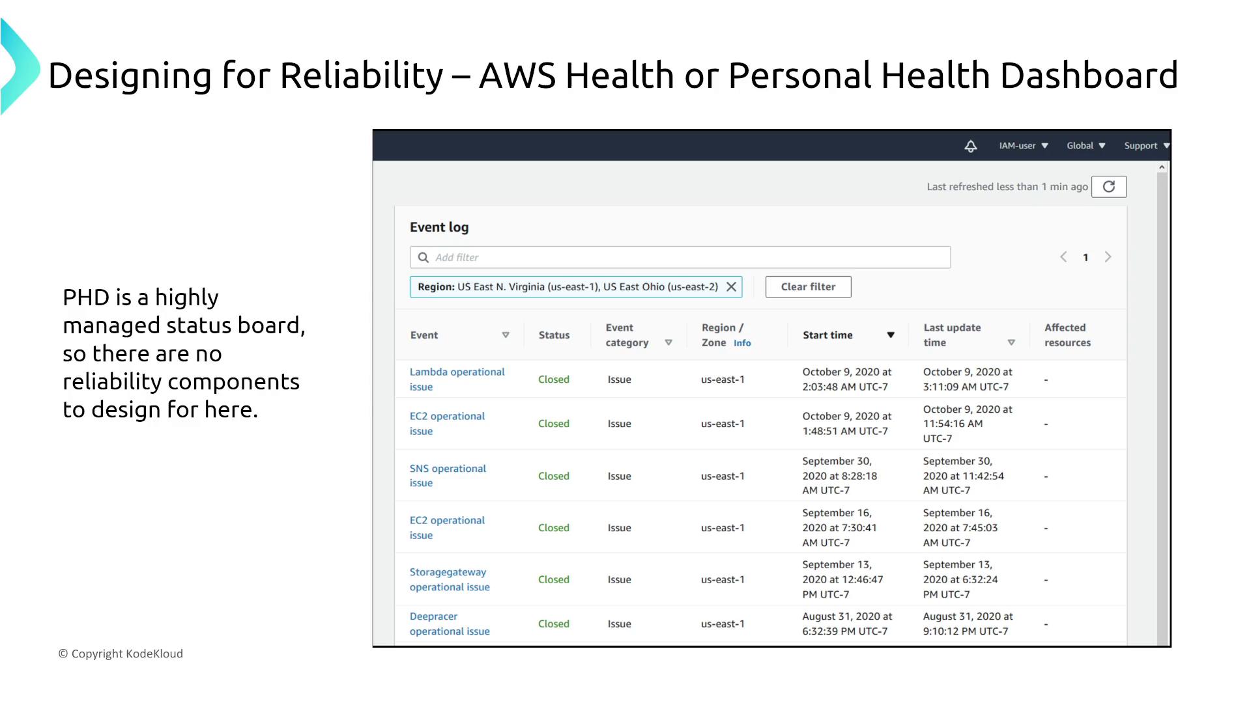Focus the Add filter search field

pos(684,257)
